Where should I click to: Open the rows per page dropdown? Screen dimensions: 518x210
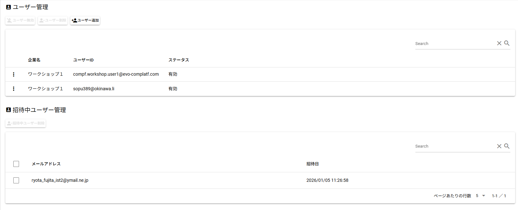[480, 196]
